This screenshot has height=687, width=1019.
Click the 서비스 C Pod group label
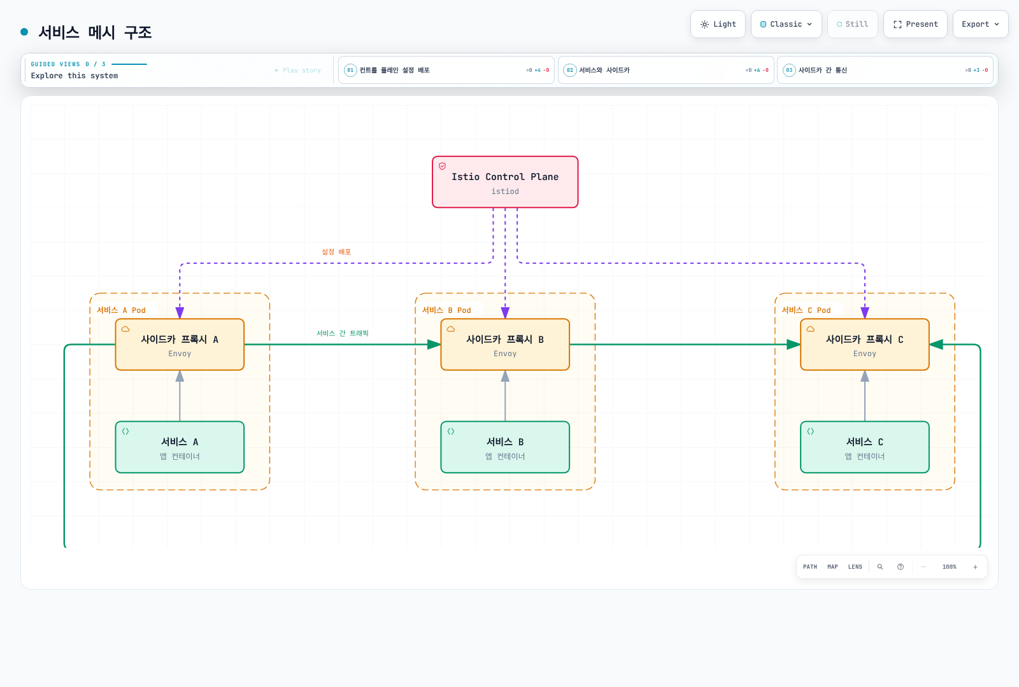[806, 310]
